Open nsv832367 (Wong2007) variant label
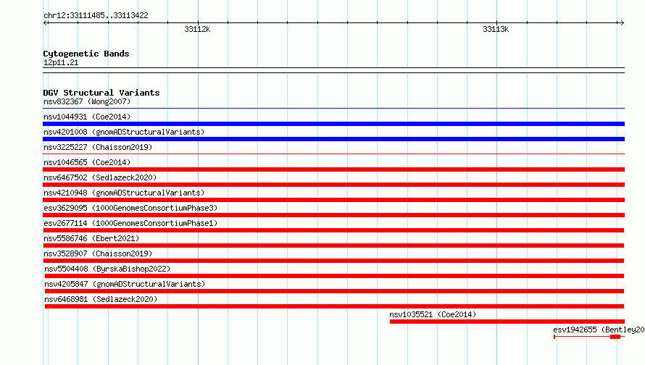The width and height of the screenshot is (645, 365). pyautogui.click(x=87, y=101)
